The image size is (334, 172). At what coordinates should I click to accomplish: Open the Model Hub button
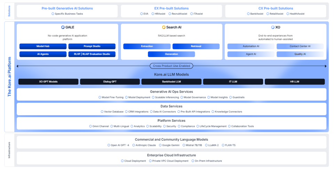tap(43, 46)
